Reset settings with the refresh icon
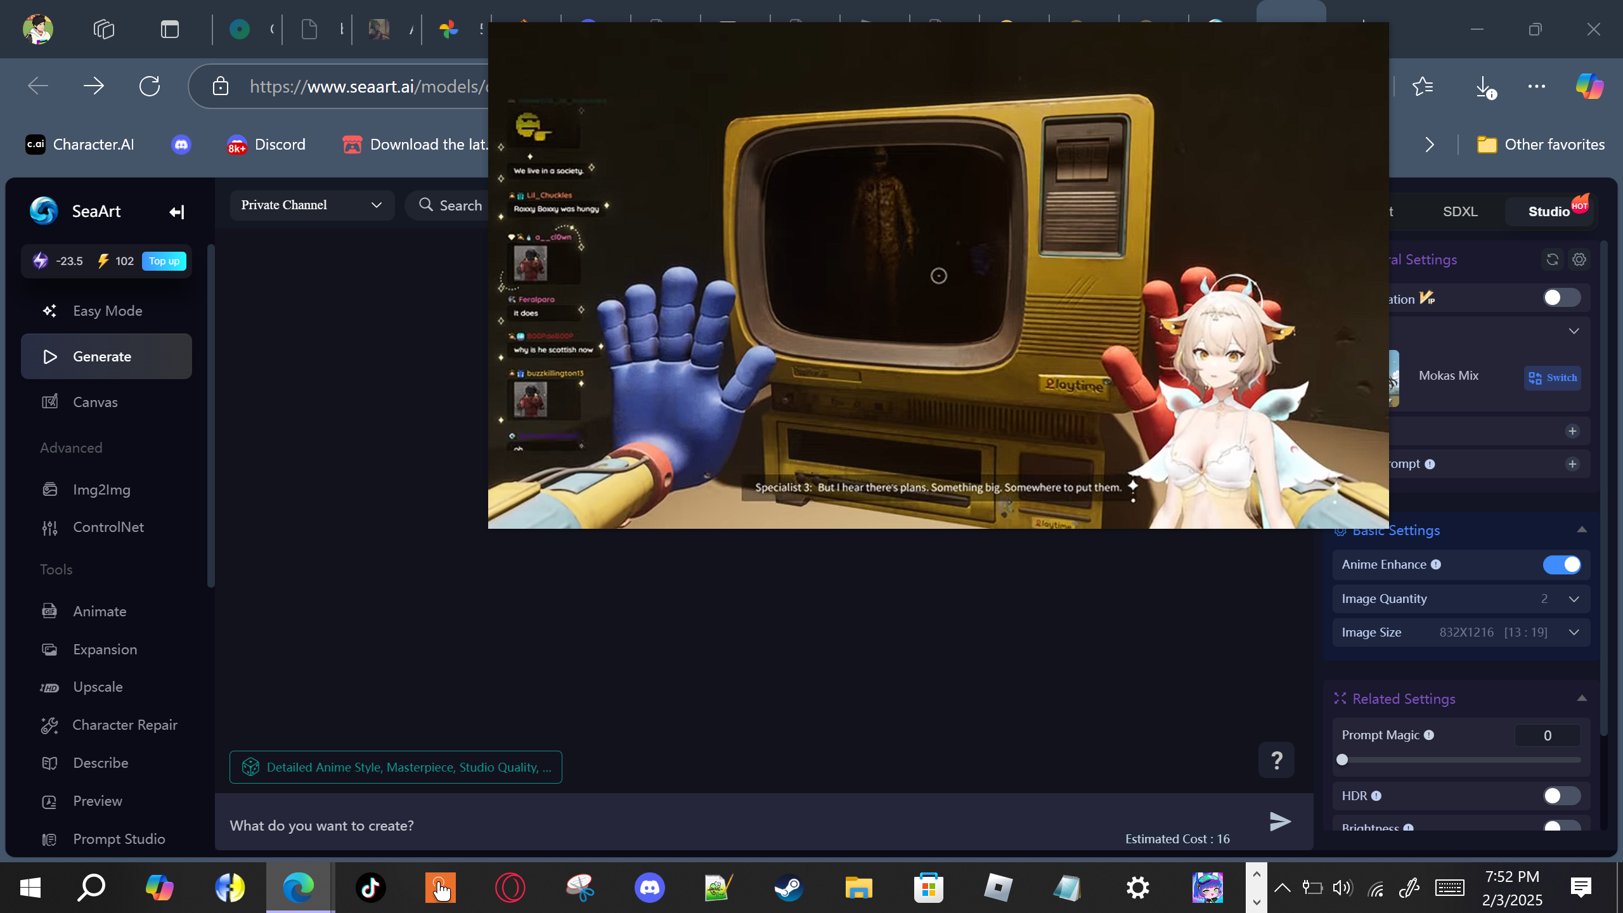Screen dimensions: 1623x913 point(1552,259)
